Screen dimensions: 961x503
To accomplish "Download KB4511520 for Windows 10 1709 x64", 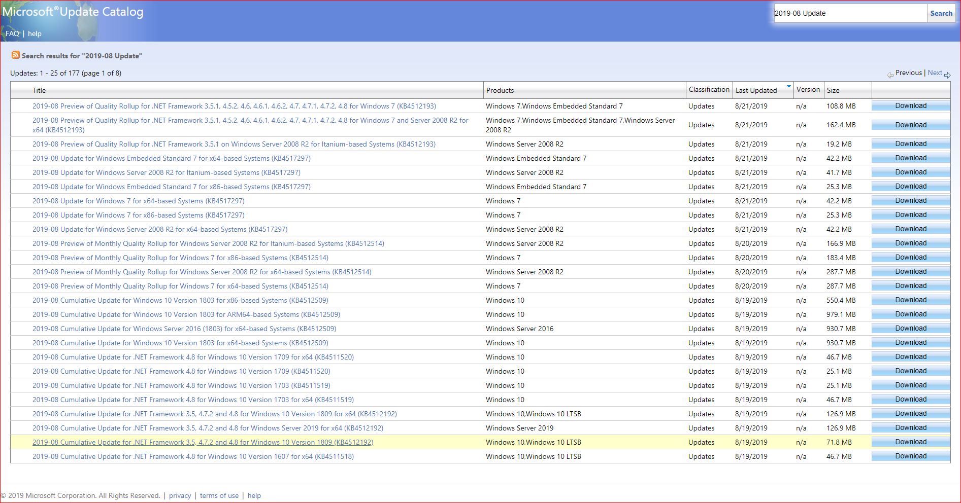I will click(911, 356).
